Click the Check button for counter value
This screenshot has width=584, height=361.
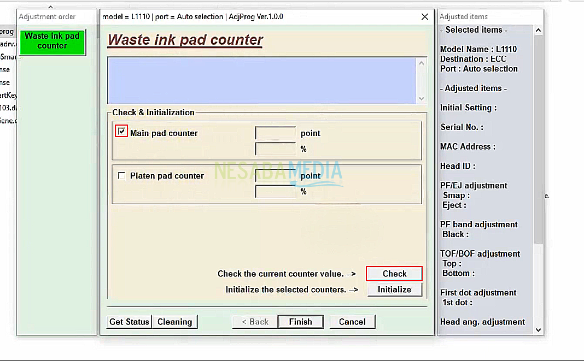[394, 274]
